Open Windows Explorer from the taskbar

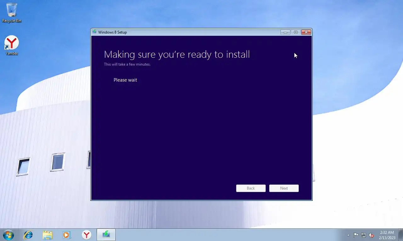click(x=48, y=235)
